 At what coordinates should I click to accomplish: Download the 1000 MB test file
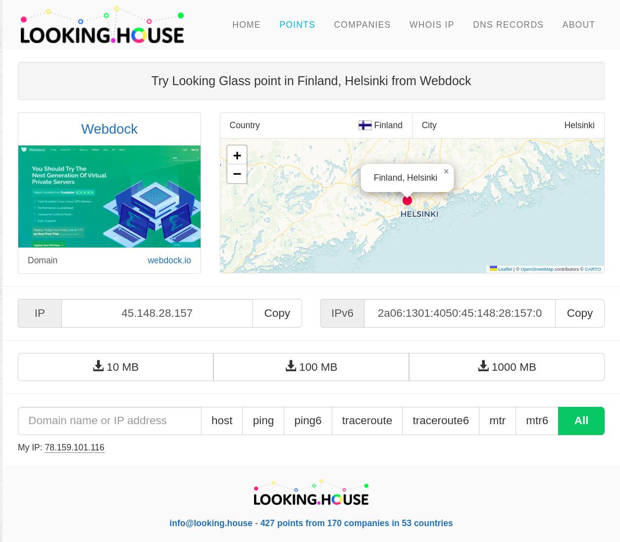[507, 367]
